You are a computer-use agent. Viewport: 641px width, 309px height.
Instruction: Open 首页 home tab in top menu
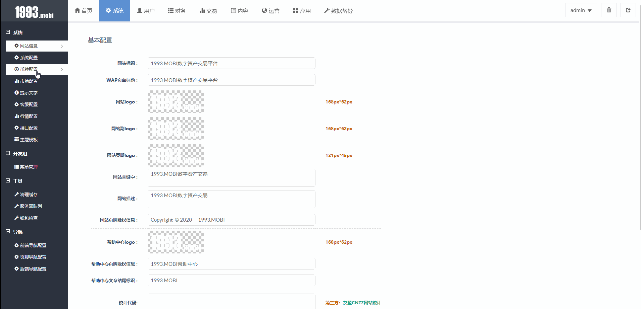click(x=83, y=11)
